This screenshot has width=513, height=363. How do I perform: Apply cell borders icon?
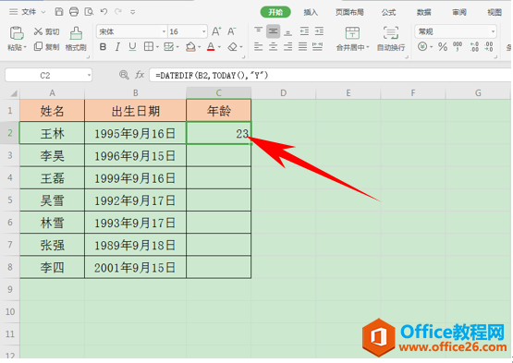(x=149, y=47)
